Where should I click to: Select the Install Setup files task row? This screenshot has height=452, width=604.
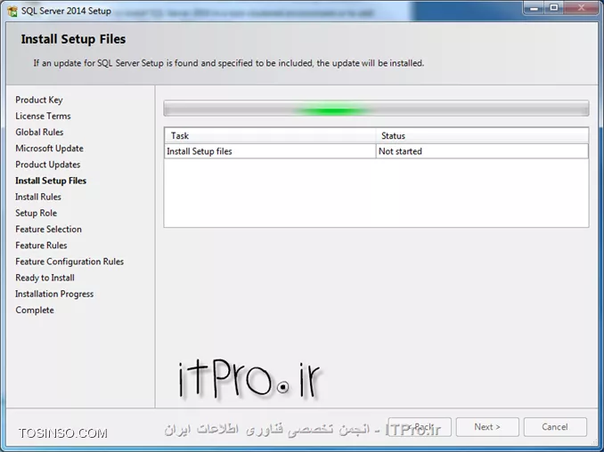tap(376, 151)
